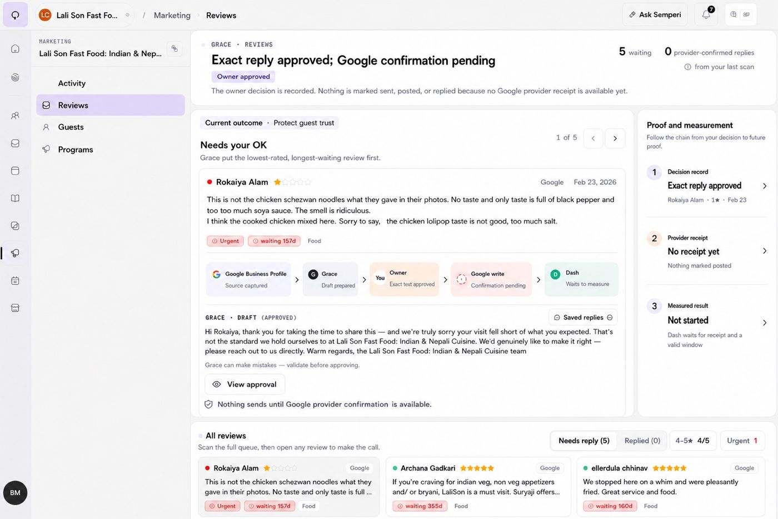Viewport: 778px width, 519px height.
Task: Click the 'Proof and measurement' panel heading
Action: (690, 125)
